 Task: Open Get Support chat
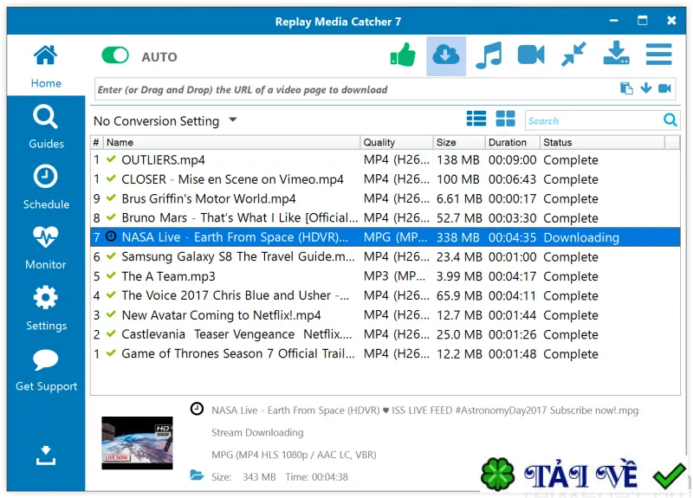coord(46,371)
